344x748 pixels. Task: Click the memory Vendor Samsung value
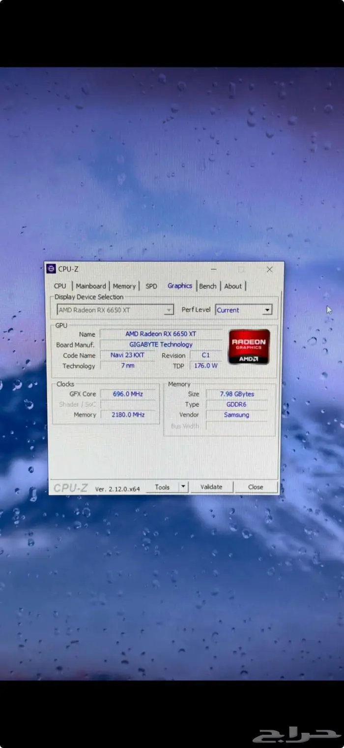[x=237, y=415]
